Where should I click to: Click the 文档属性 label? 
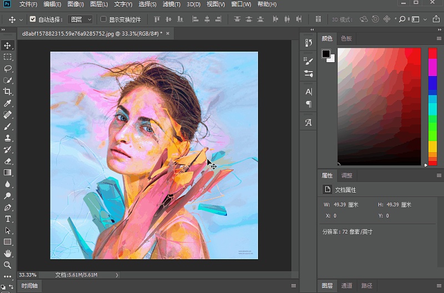click(x=345, y=190)
